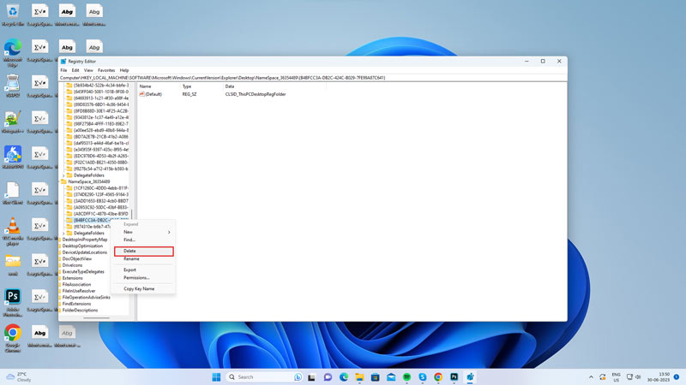The height and width of the screenshot is (385, 686).
Task: Open the View menu
Action: 88,70
